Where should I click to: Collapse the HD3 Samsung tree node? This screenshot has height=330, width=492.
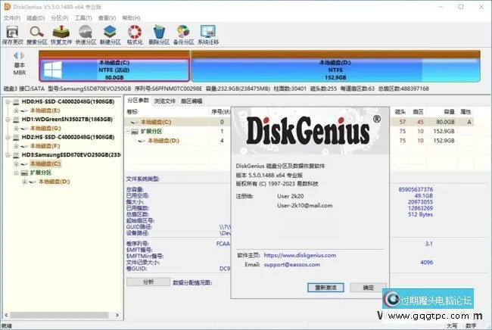[8, 155]
